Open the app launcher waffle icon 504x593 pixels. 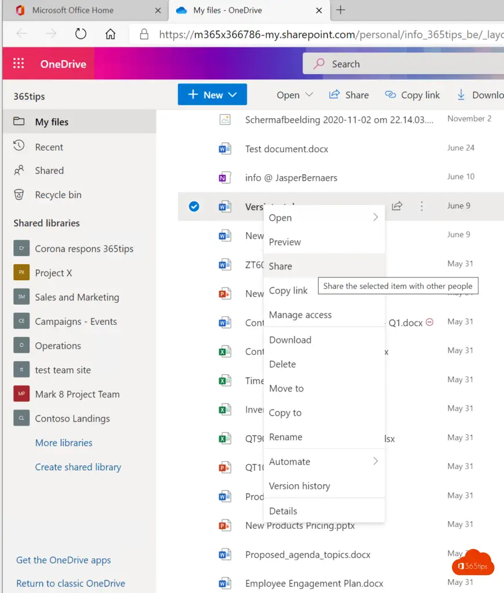19,63
